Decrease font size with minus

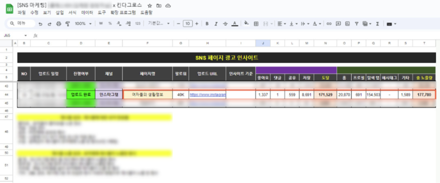coord(179,24)
